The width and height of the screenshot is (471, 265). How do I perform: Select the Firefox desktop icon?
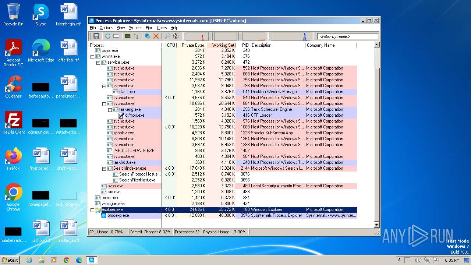[13, 159]
